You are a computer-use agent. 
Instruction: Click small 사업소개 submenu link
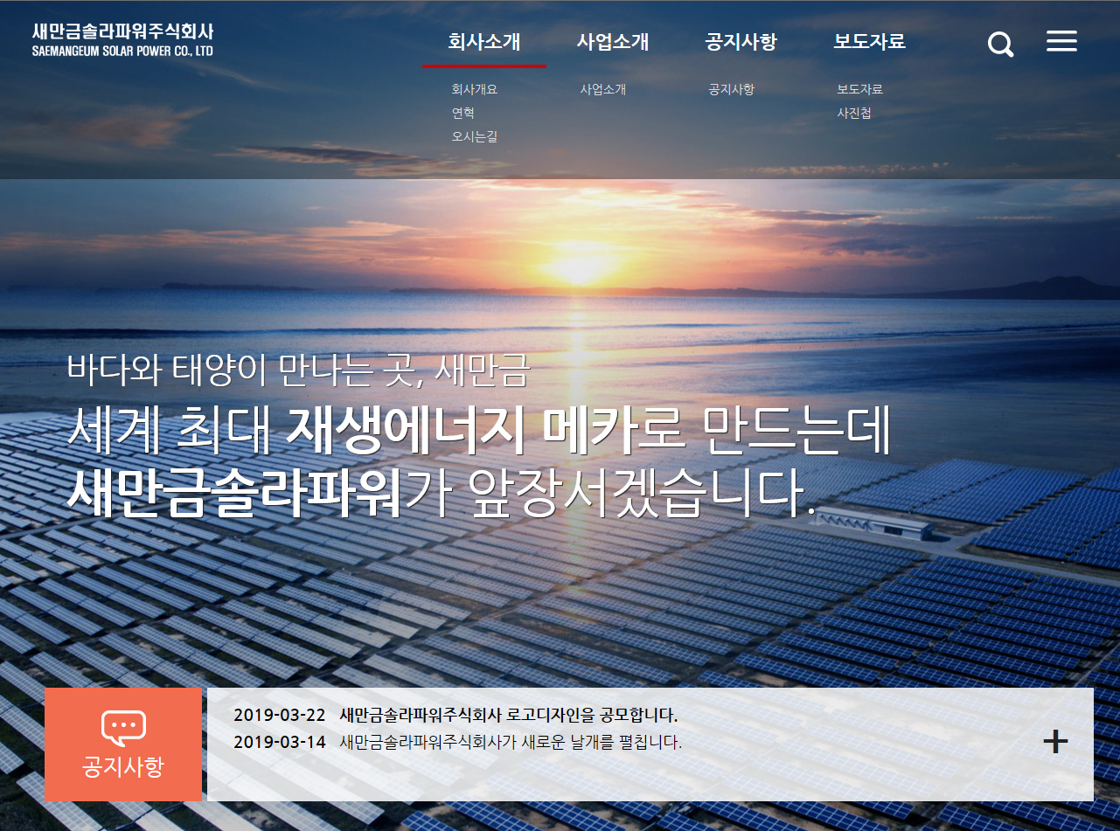coord(602,89)
